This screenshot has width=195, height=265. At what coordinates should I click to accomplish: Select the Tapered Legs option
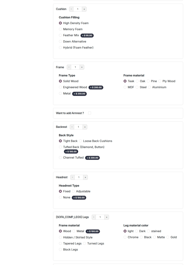[60, 243]
